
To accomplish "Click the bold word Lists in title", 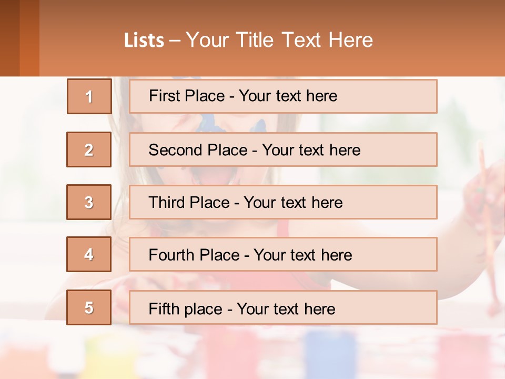I will 144,40.
